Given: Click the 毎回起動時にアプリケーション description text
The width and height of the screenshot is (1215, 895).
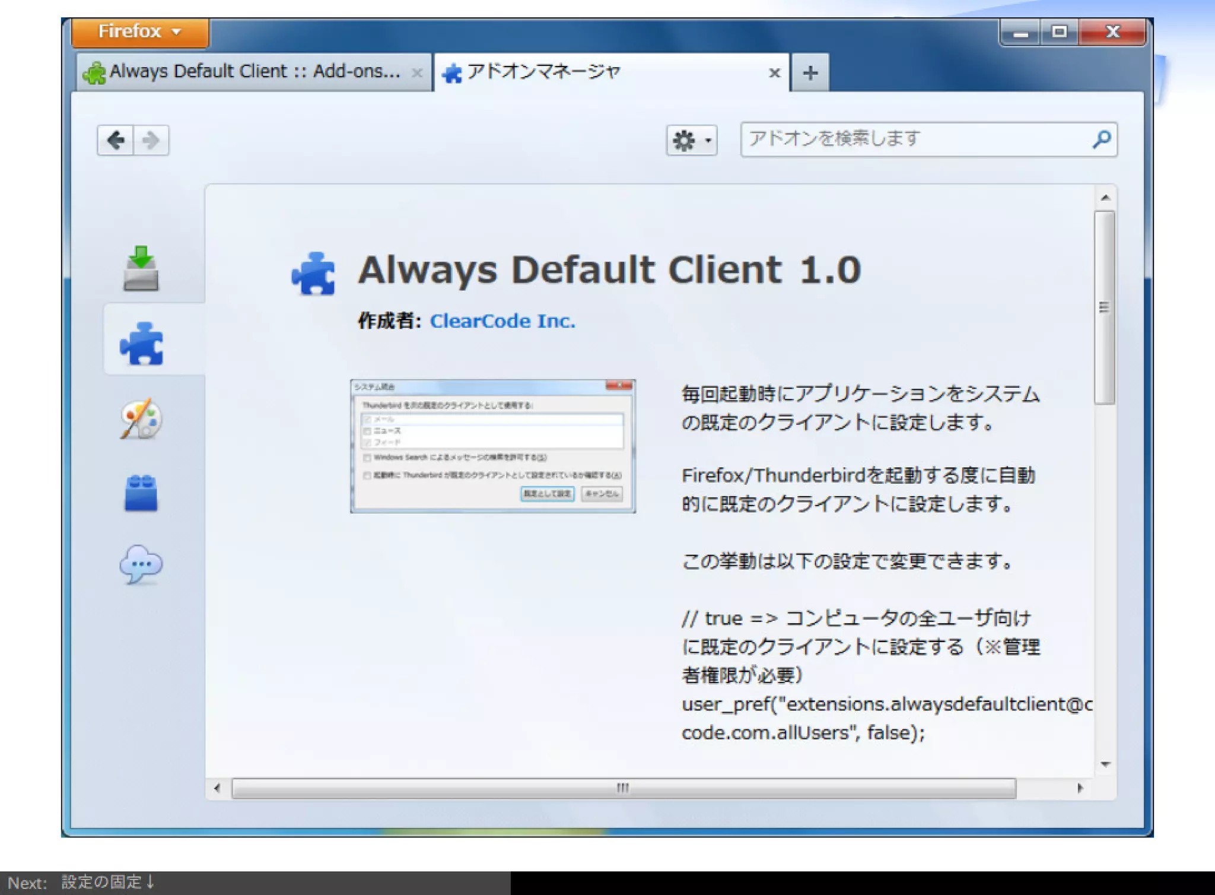Looking at the screenshot, I should (x=861, y=408).
